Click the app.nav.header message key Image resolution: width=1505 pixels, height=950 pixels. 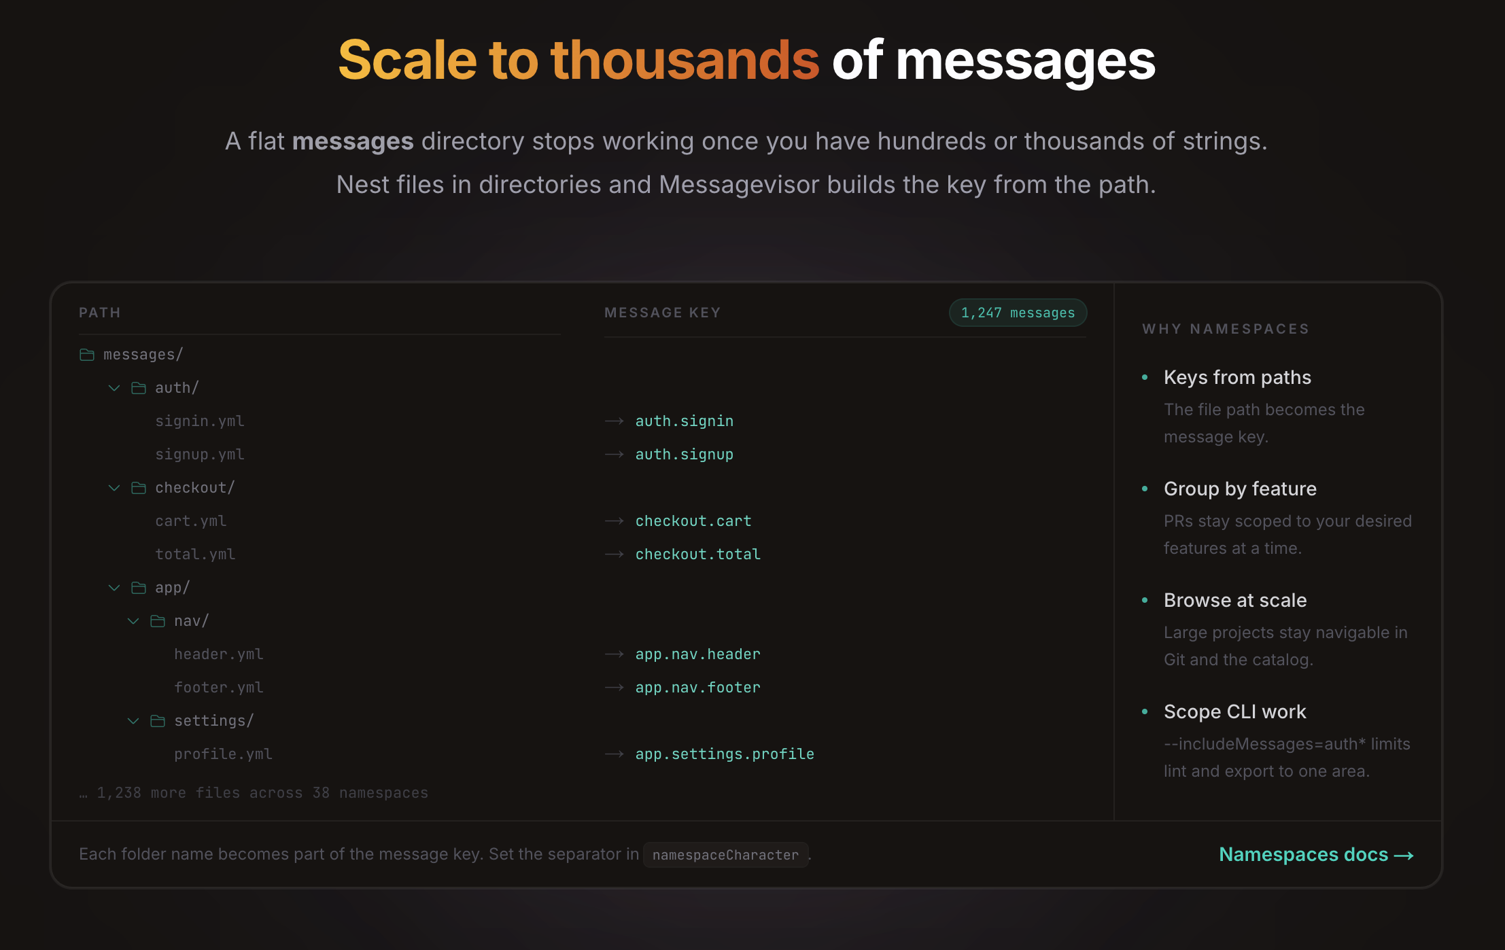click(x=698, y=654)
